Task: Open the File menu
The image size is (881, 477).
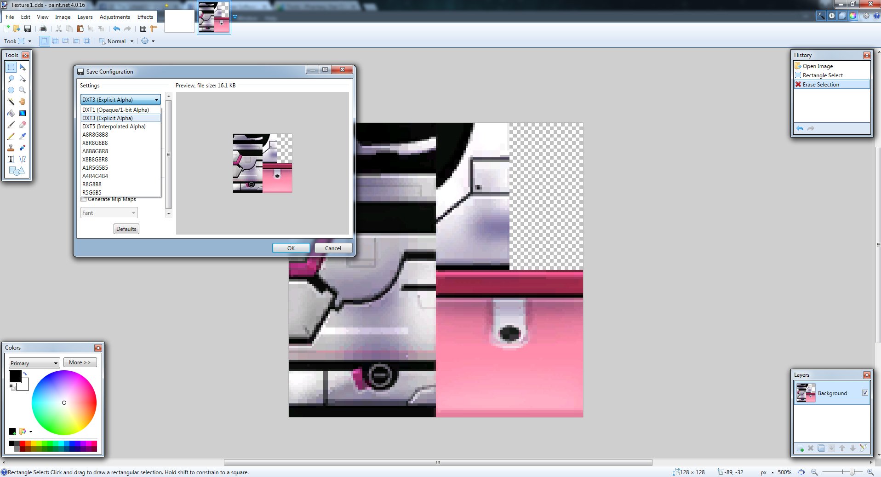Action: point(10,17)
